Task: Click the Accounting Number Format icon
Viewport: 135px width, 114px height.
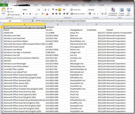Action: (89, 14)
